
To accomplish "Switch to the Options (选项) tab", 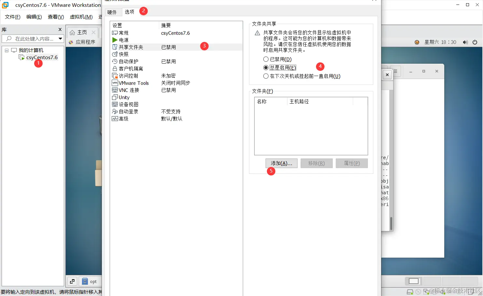I will coord(130,12).
